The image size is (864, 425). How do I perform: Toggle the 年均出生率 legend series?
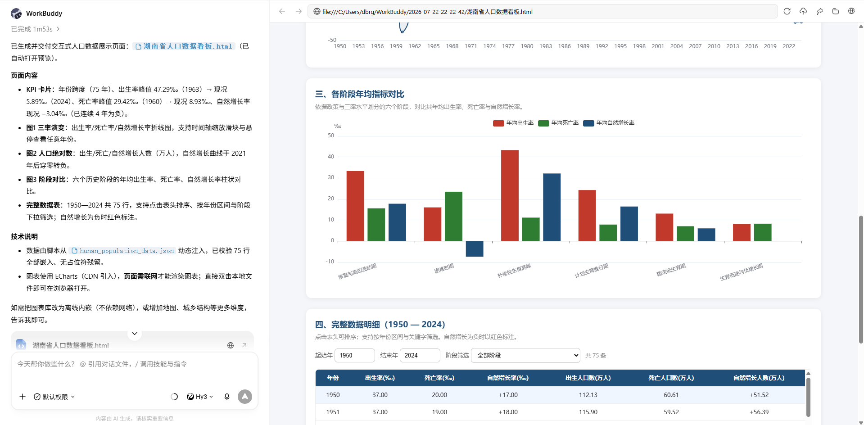[x=513, y=123]
